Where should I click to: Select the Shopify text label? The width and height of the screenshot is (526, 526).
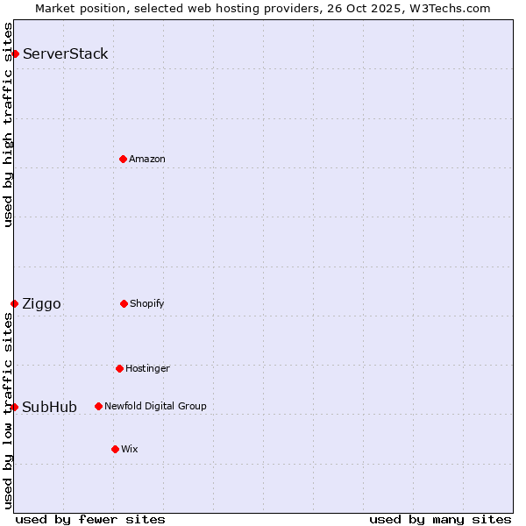pyautogui.click(x=147, y=303)
